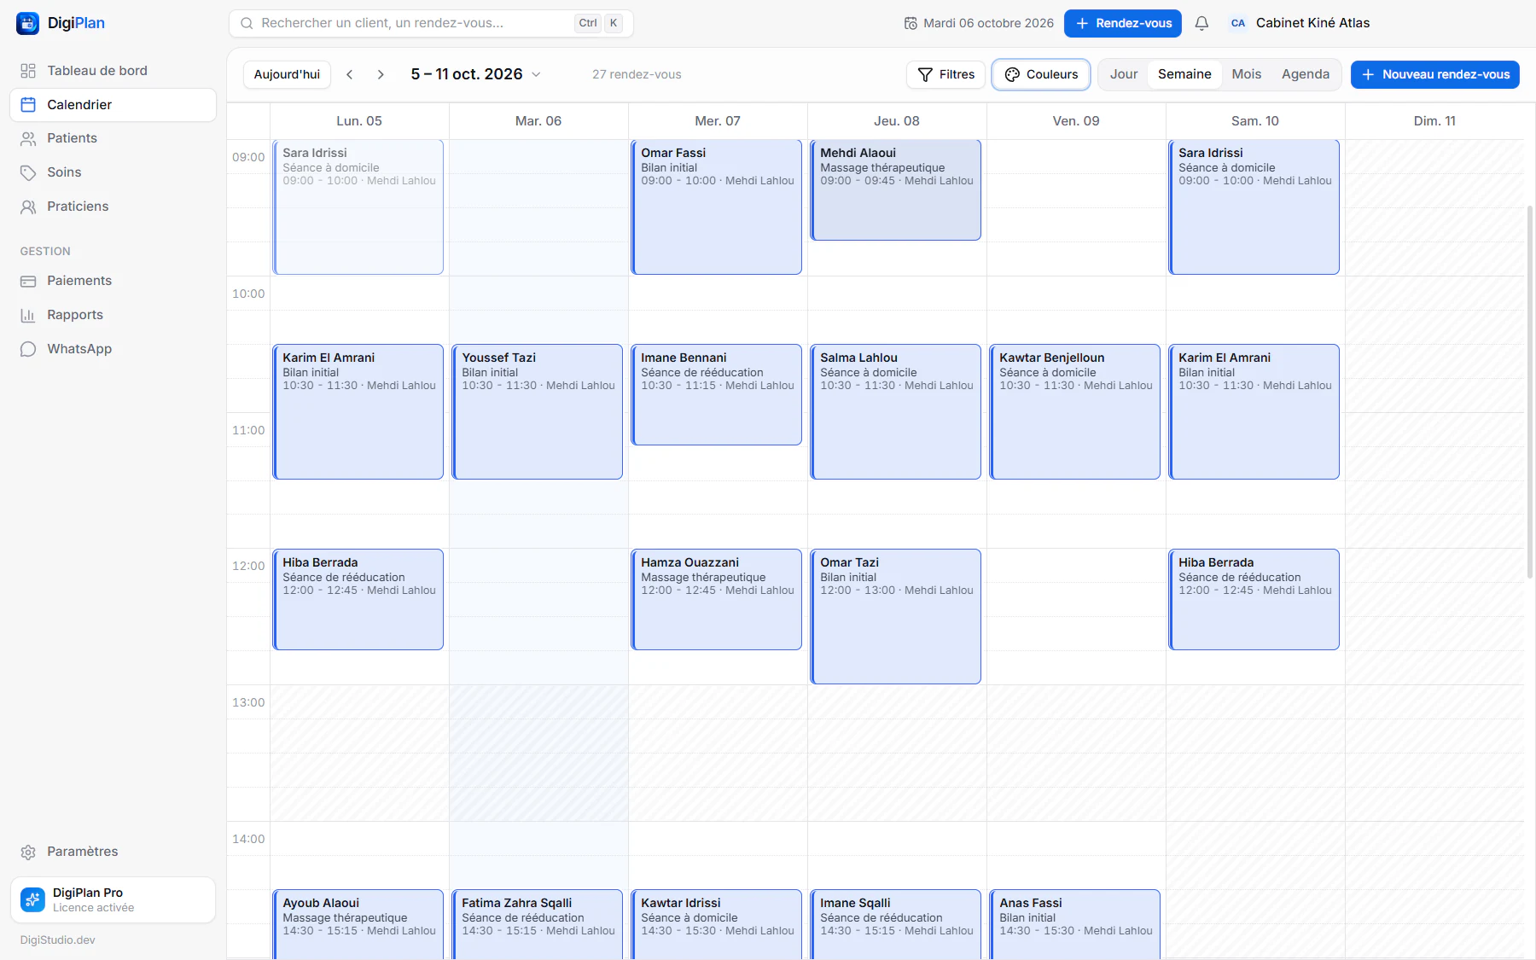
Task: Open Omar Tazi Bilan initial appointment
Action: click(x=896, y=617)
